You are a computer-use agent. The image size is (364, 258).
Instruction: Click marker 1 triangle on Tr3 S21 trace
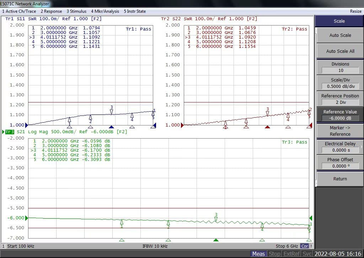tap(122, 222)
